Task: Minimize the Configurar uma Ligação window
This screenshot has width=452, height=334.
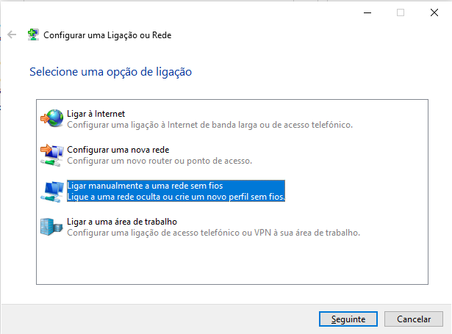Action: (367, 12)
